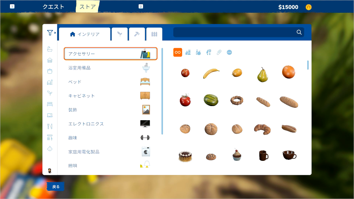Viewport: 354px width, 199px height.
Task: Select the アクセサリー category
Action: 110,54
